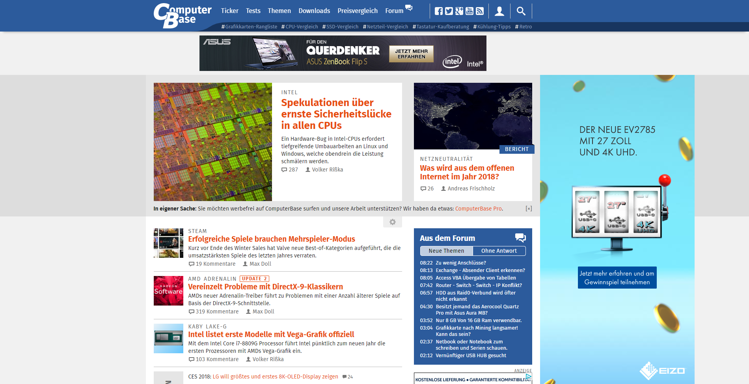Open ComputerBase Twitter icon
Image resolution: width=749 pixels, height=384 pixels.
[x=449, y=11]
